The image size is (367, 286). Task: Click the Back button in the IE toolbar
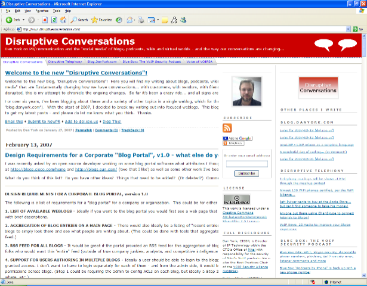point(13,20)
